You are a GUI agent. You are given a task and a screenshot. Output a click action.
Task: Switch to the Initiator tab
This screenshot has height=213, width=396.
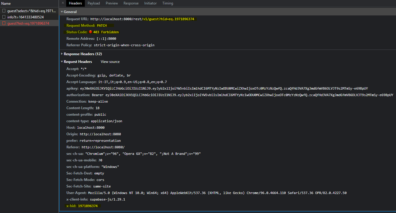pyautogui.click(x=150, y=3)
